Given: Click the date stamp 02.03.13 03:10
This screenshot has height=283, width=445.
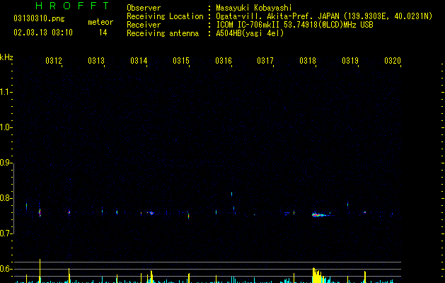Looking at the screenshot, I should (x=43, y=33).
